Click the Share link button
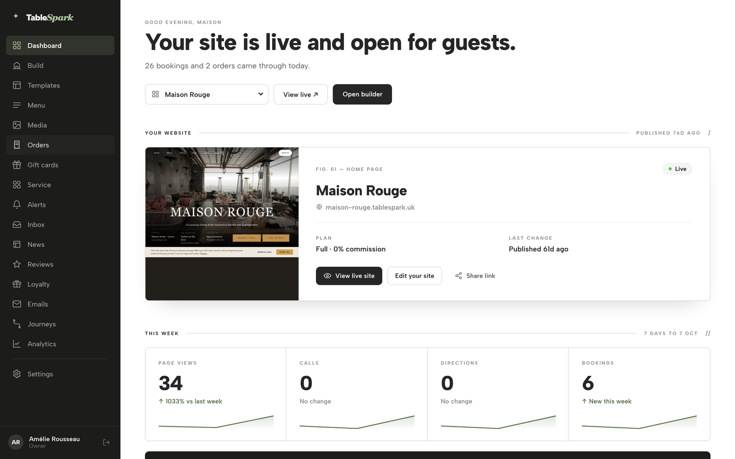735x459 pixels. [x=475, y=276]
